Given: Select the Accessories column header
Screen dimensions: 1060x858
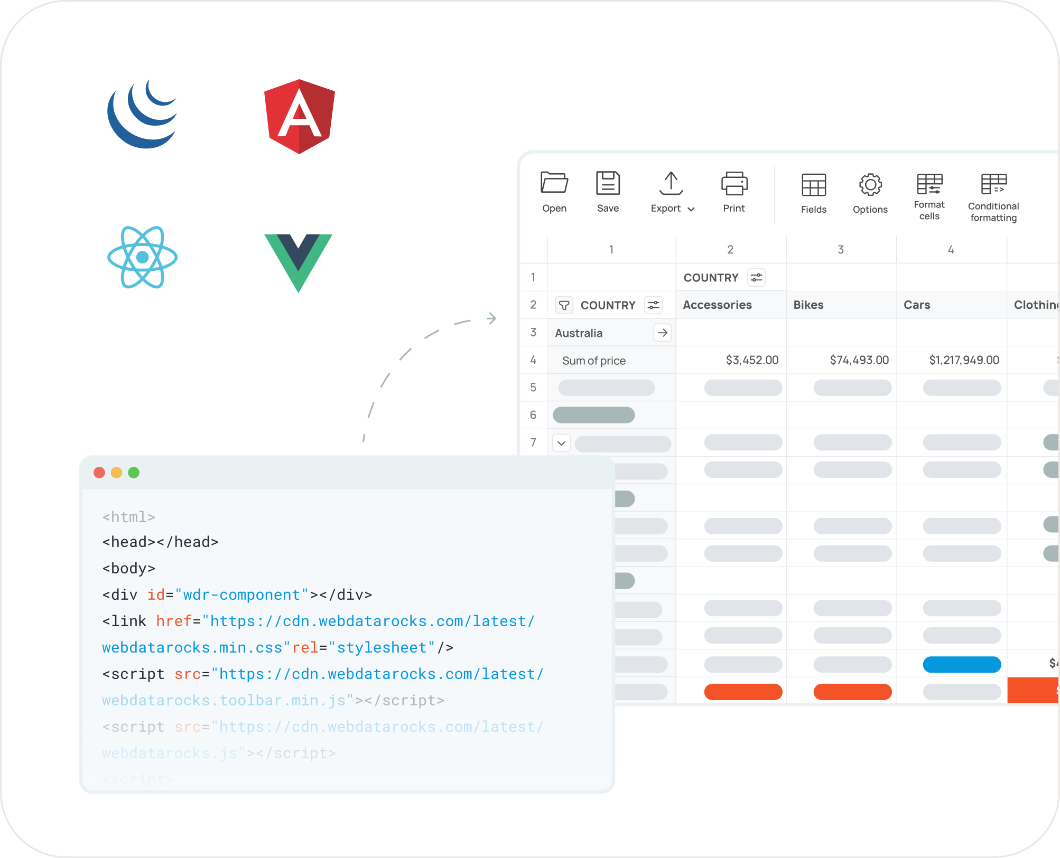Looking at the screenshot, I should tap(717, 305).
